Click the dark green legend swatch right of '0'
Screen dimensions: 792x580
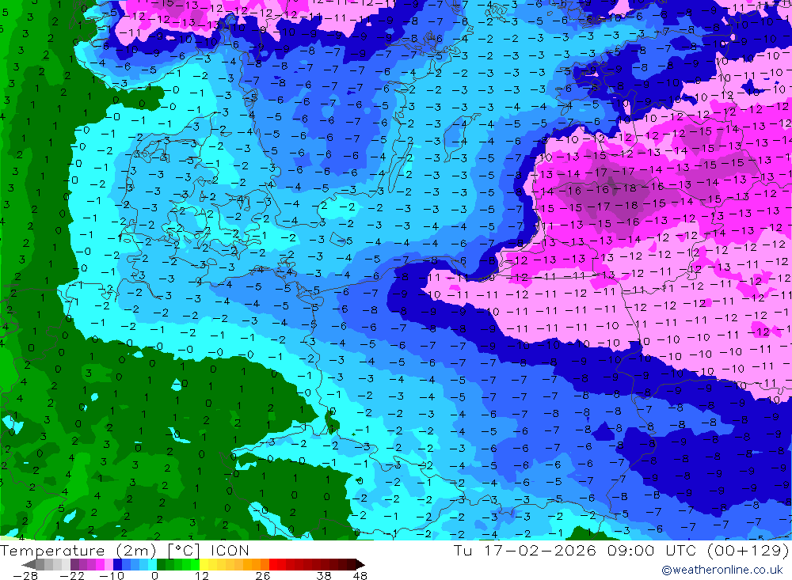coord(161,564)
